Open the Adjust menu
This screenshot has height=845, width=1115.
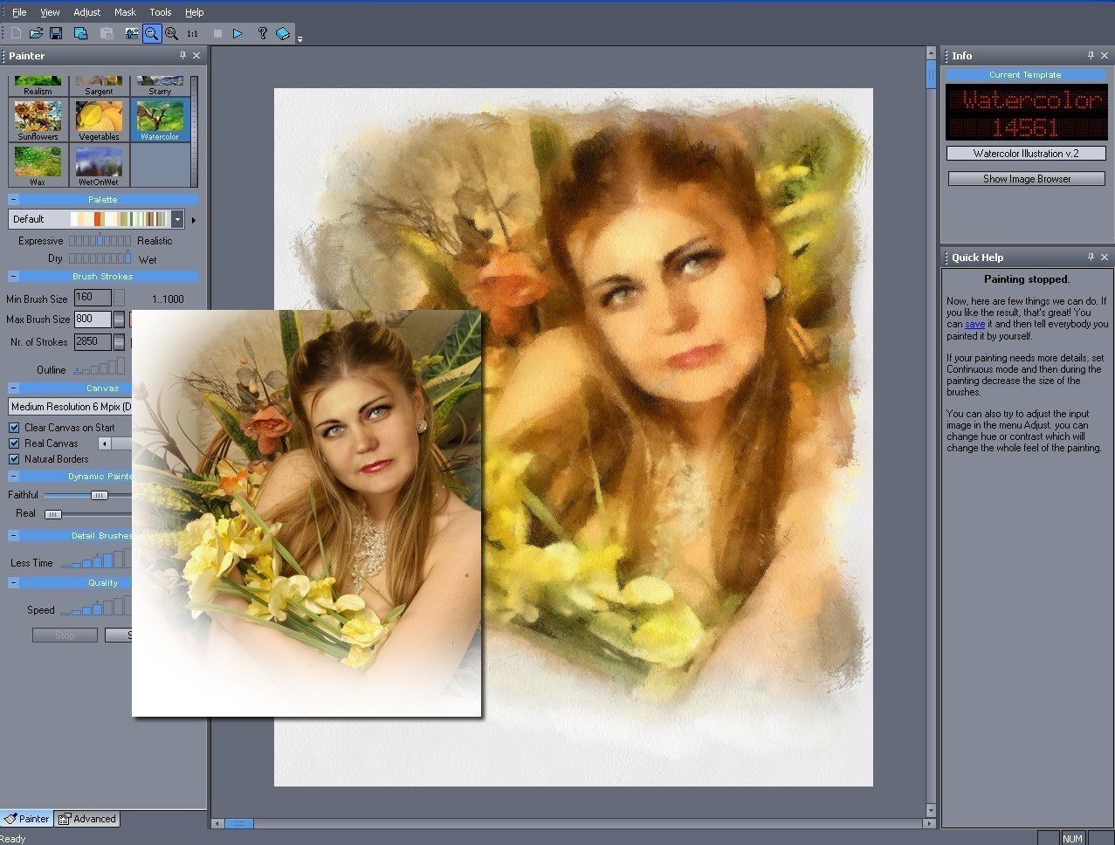(x=86, y=12)
